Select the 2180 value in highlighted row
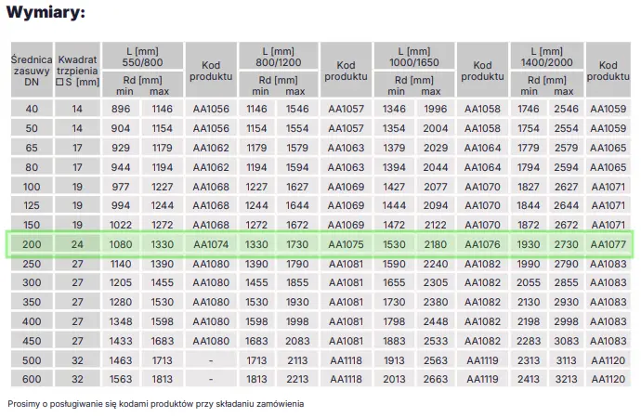Image resolution: width=641 pixels, height=417 pixels. pyautogui.click(x=435, y=244)
